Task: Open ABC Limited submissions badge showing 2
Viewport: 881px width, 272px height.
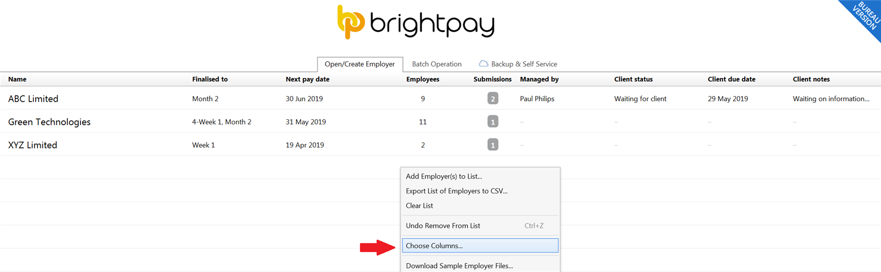Action: point(493,99)
